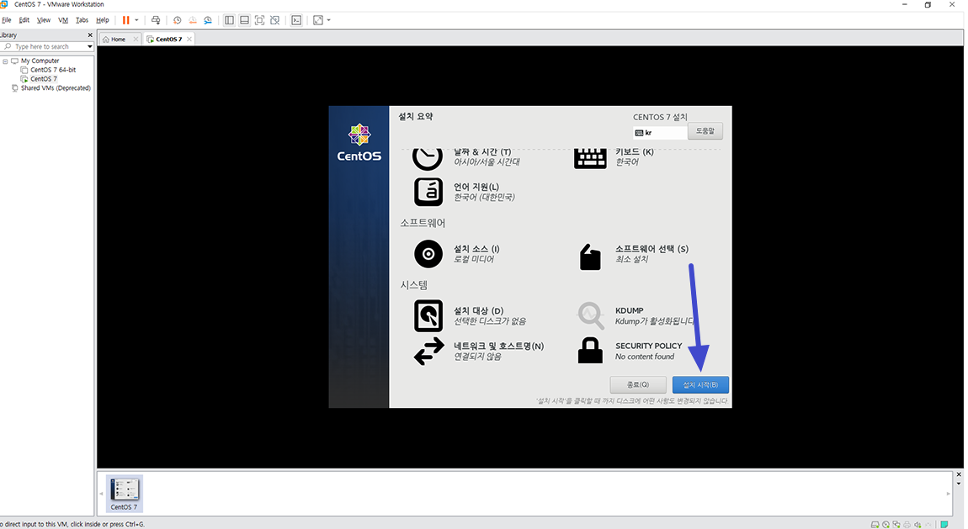This screenshot has height=529, width=968.
Task: Open the Library search filter dropdown
Action: pos(90,47)
